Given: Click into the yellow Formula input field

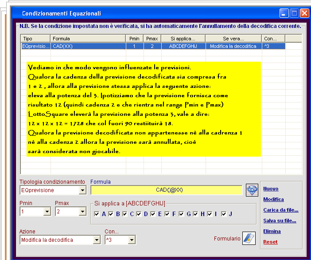Looking at the screenshot, I should pos(167,190).
